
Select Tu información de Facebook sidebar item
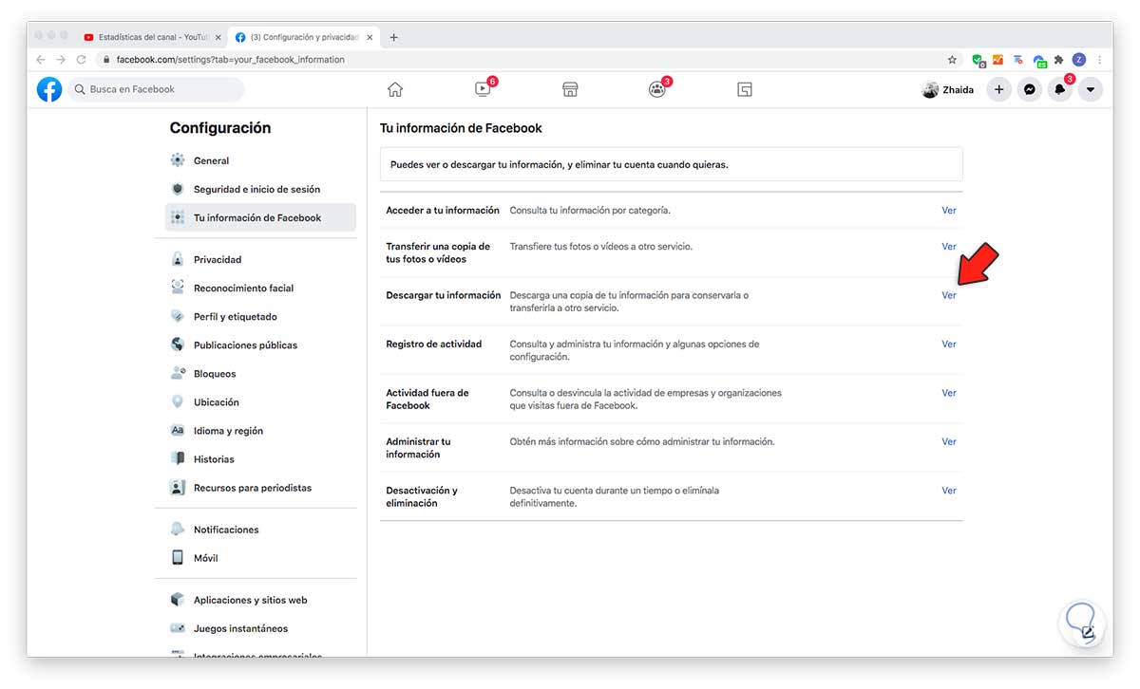[260, 217]
